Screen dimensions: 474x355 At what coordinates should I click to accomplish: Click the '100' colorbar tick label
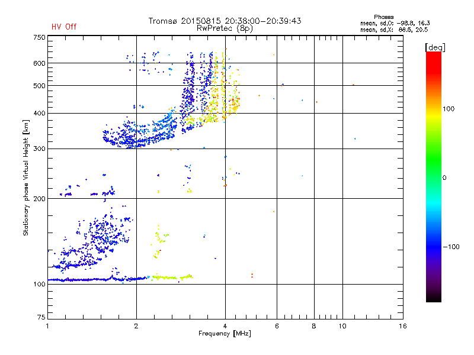(x=449, y=109)
